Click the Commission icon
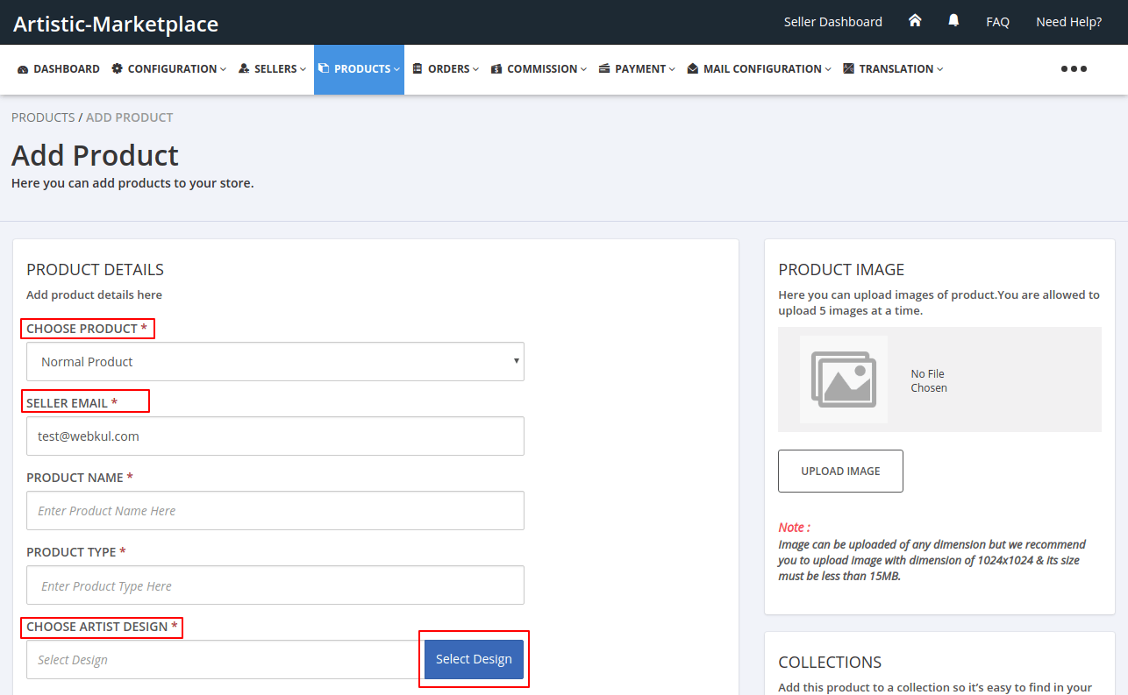This screenshot has height=695, width=1128. click(496, 68)
